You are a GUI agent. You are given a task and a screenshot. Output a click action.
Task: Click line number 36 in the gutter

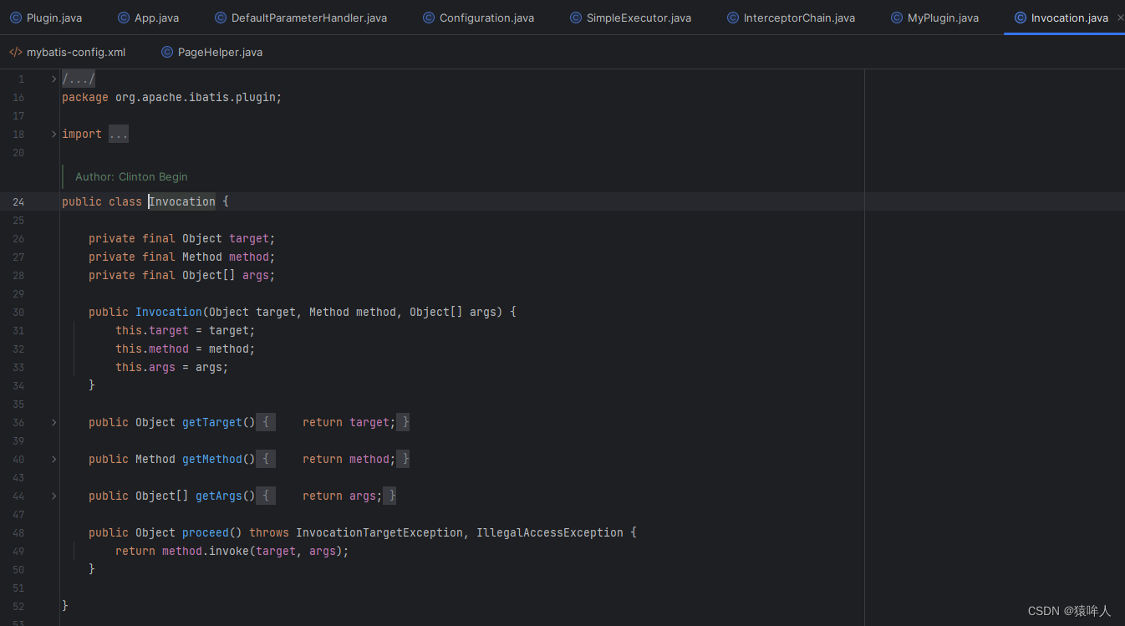(x=18, y=422)
